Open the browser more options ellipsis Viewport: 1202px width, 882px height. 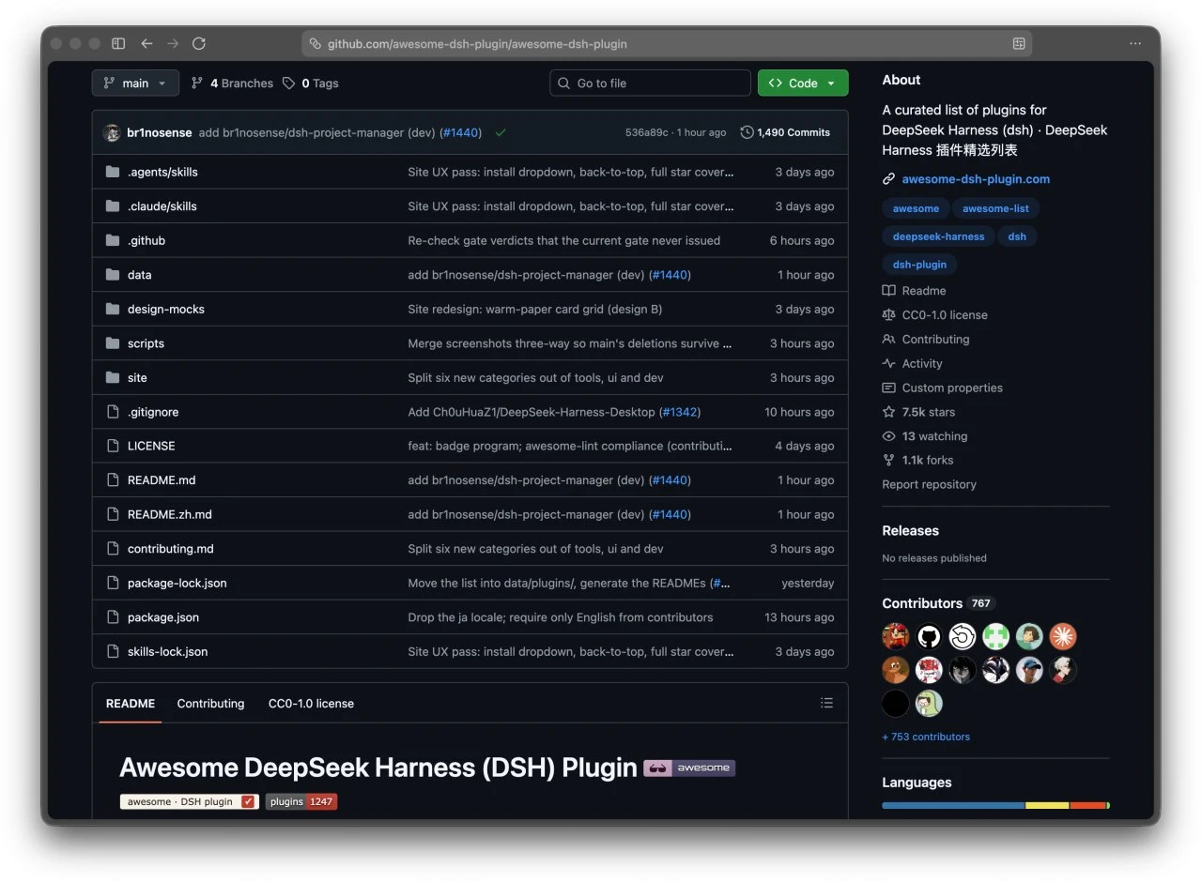point(1135,43)
